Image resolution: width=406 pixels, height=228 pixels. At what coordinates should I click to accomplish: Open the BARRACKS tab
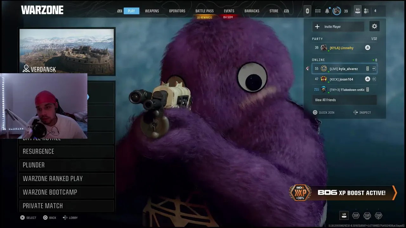pyautogui.click(x=252, y=11)
